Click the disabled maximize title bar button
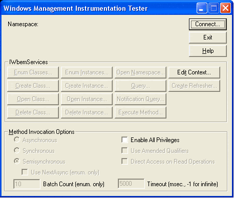 [x=214, y=8]
